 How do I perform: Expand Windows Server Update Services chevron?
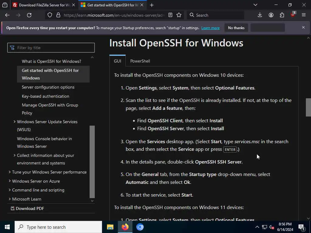15,122
